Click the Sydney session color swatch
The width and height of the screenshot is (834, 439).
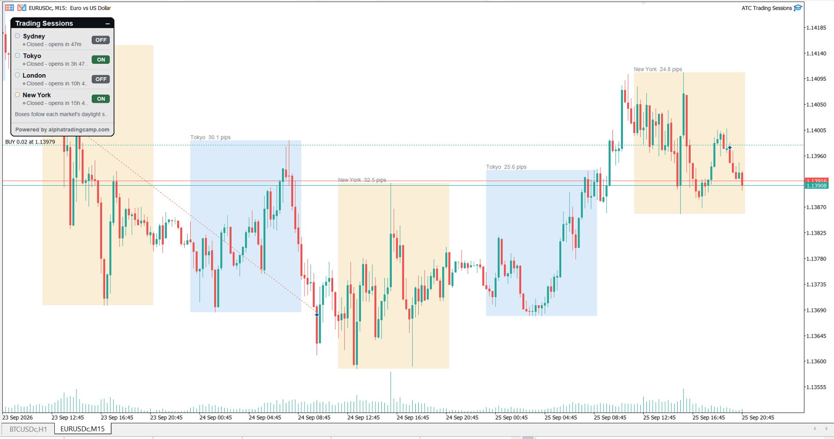[17, 36]
